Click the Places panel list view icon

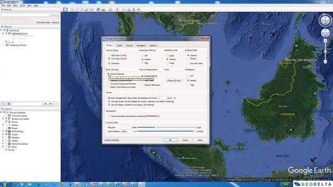point(8,104)
